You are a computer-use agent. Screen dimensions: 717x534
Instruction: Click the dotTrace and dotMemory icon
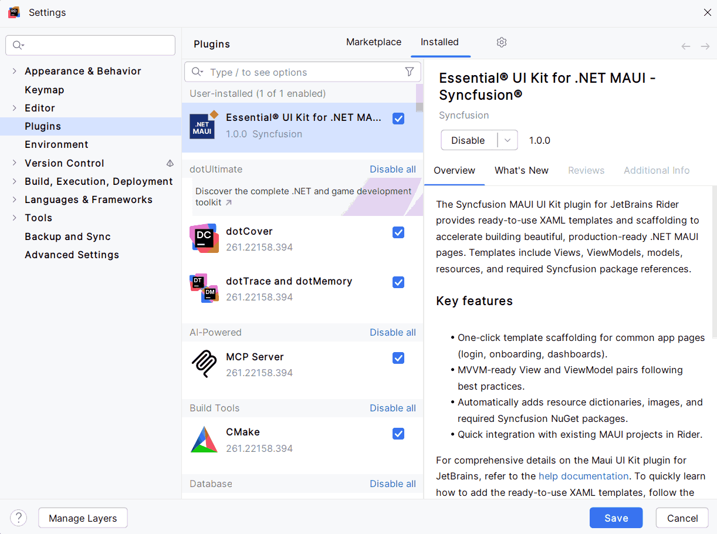pyautogui.click(x=204, y=288)
